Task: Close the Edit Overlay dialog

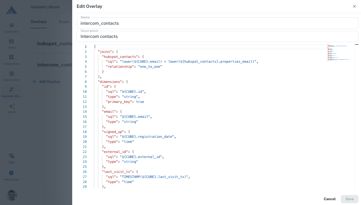Action: tap(354, 6)
